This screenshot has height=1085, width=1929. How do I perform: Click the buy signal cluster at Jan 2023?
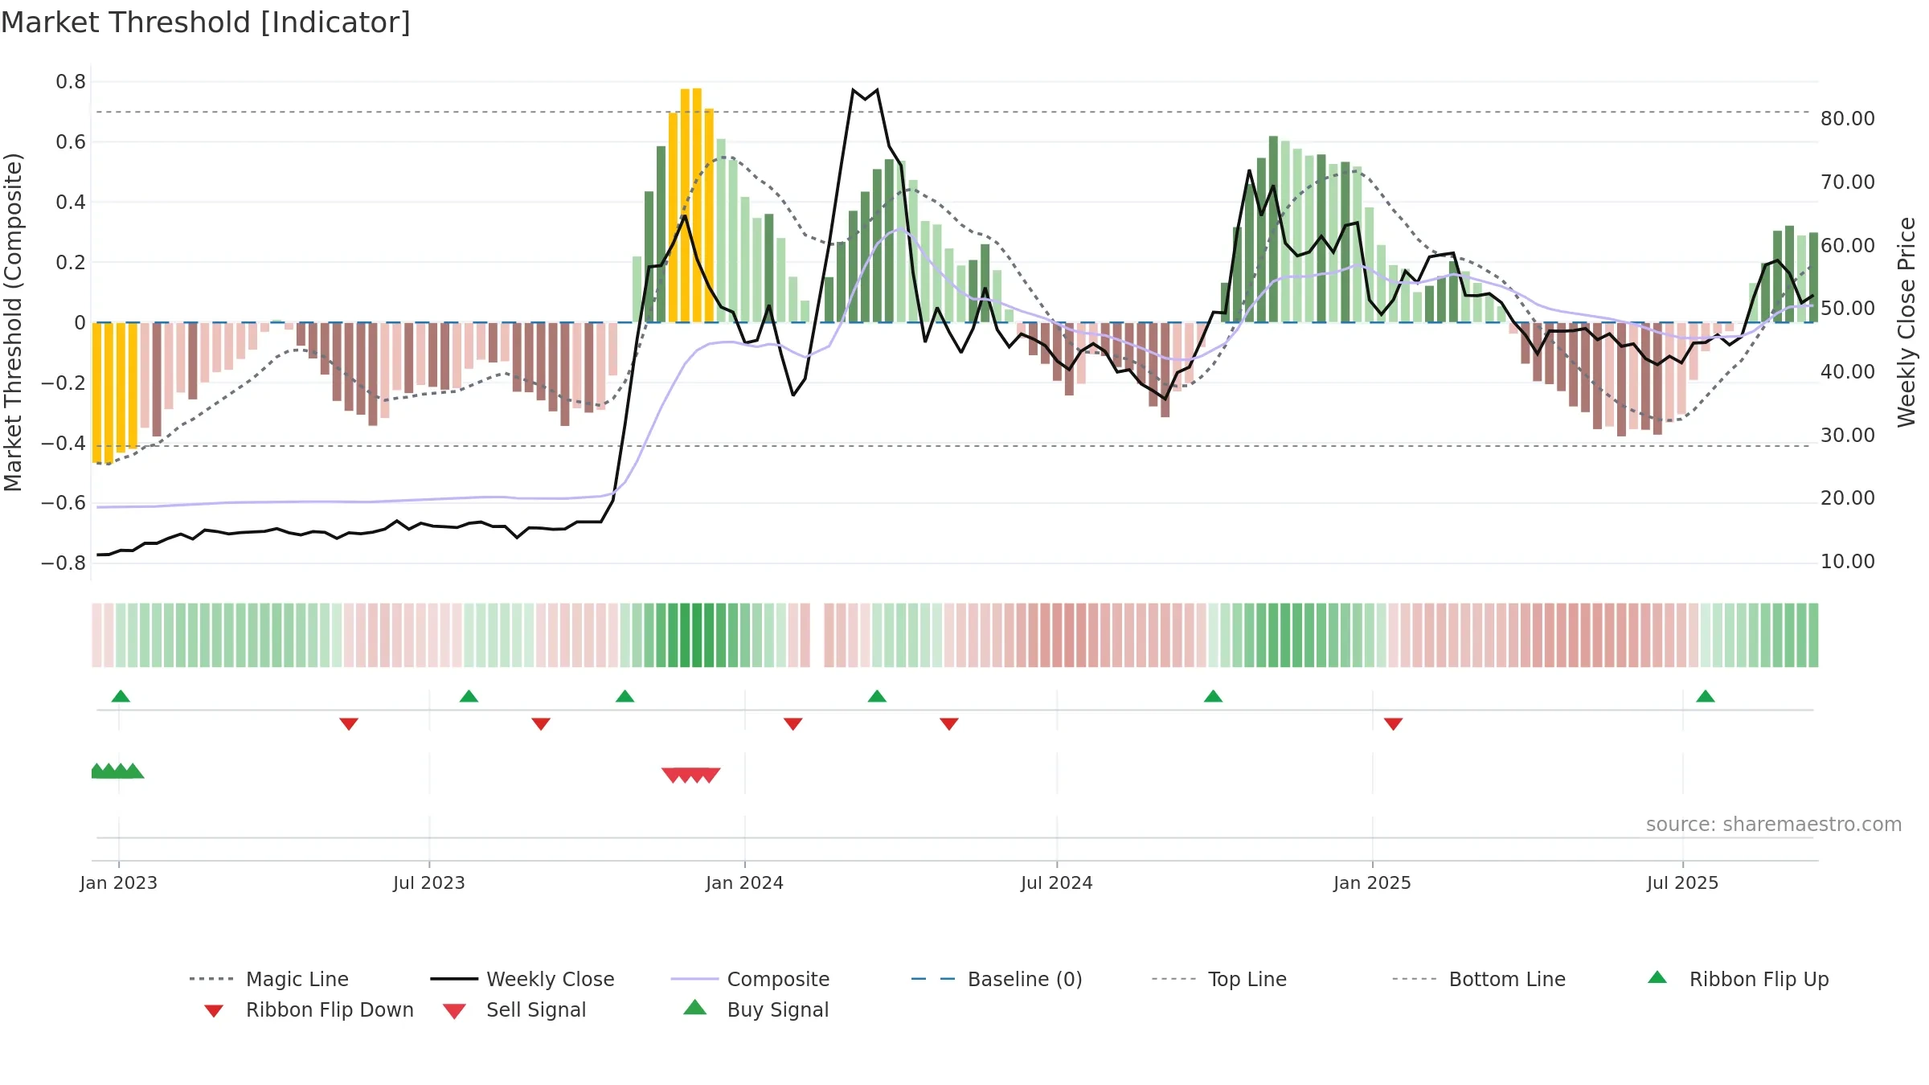point(117,771)
